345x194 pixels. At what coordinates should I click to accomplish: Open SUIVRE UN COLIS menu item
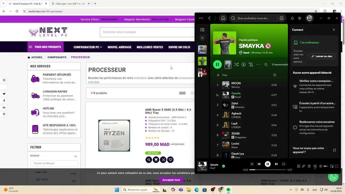pos(179,47)
